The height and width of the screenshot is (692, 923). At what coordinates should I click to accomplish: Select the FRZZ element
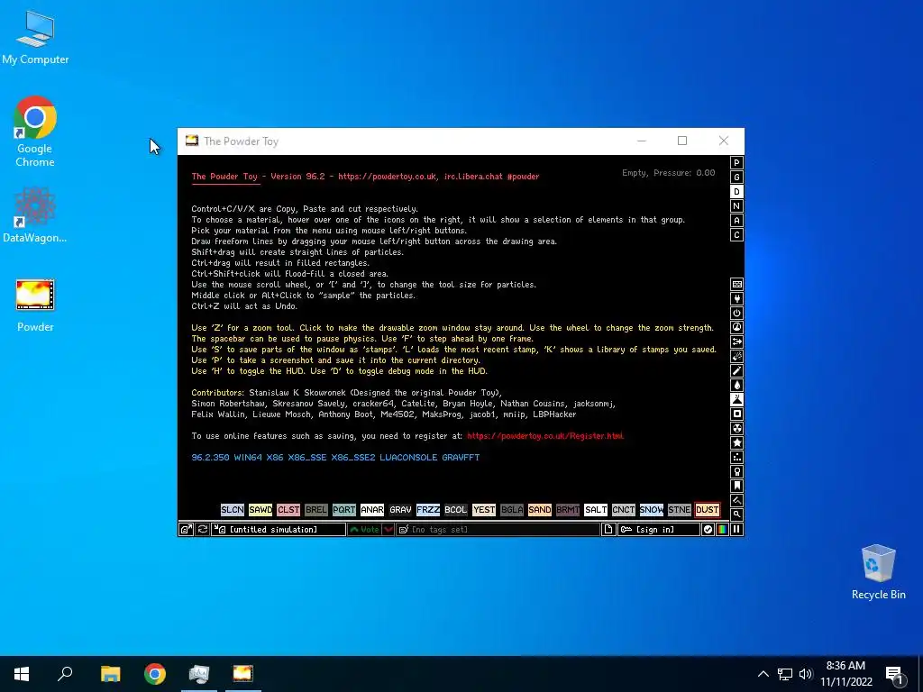tap(428, 510)
